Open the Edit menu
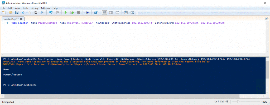Viewport: 270px width, 105px height. pos(10,8)
